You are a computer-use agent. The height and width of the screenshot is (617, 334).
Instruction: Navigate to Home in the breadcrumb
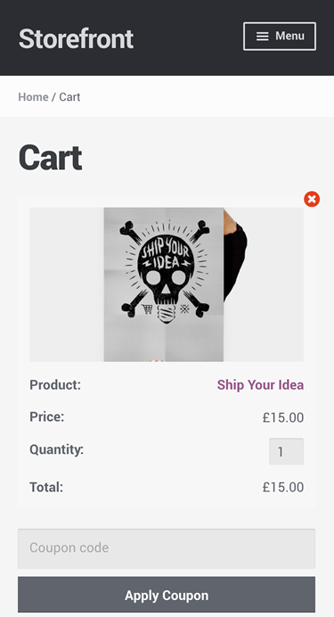point(34,97)
